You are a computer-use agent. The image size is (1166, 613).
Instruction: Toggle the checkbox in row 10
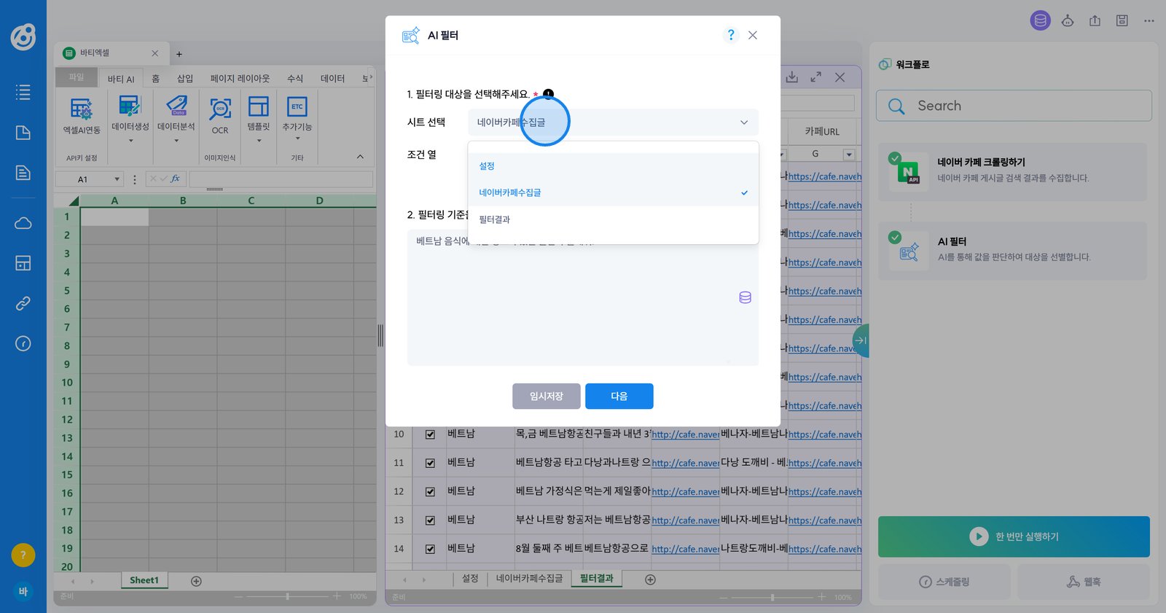coord(430,434)
